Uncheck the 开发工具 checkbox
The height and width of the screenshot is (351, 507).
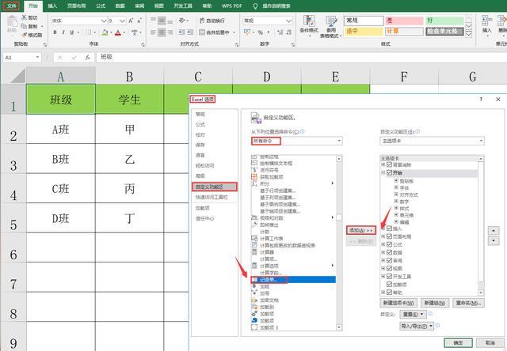(x=389, y=276)
